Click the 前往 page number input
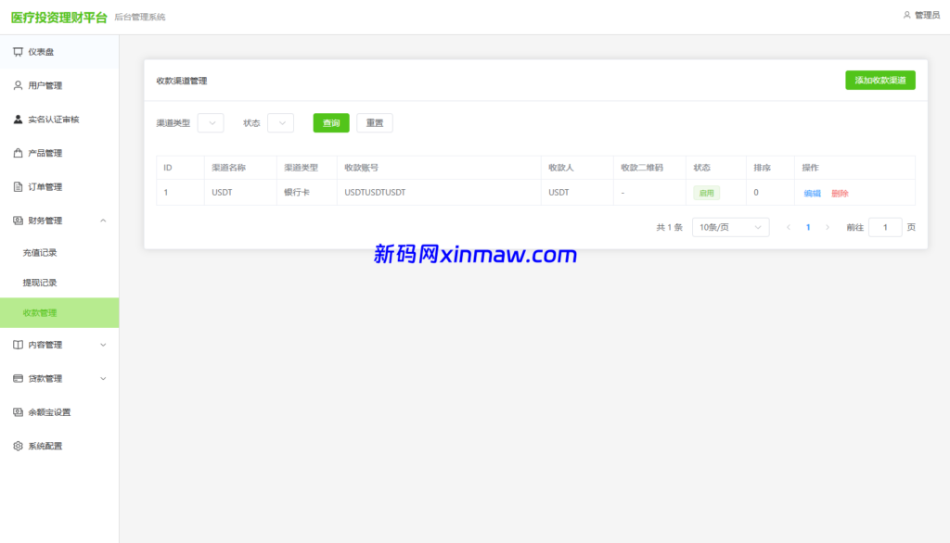This screenshot has height=543, width=950. coord(885,227)
